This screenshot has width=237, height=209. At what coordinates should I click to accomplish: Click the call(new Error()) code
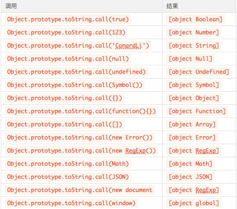(80, 138)
